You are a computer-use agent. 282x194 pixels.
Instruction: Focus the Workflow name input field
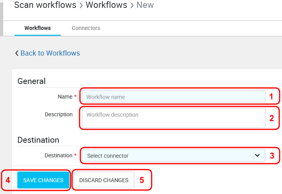coord(173,97)
